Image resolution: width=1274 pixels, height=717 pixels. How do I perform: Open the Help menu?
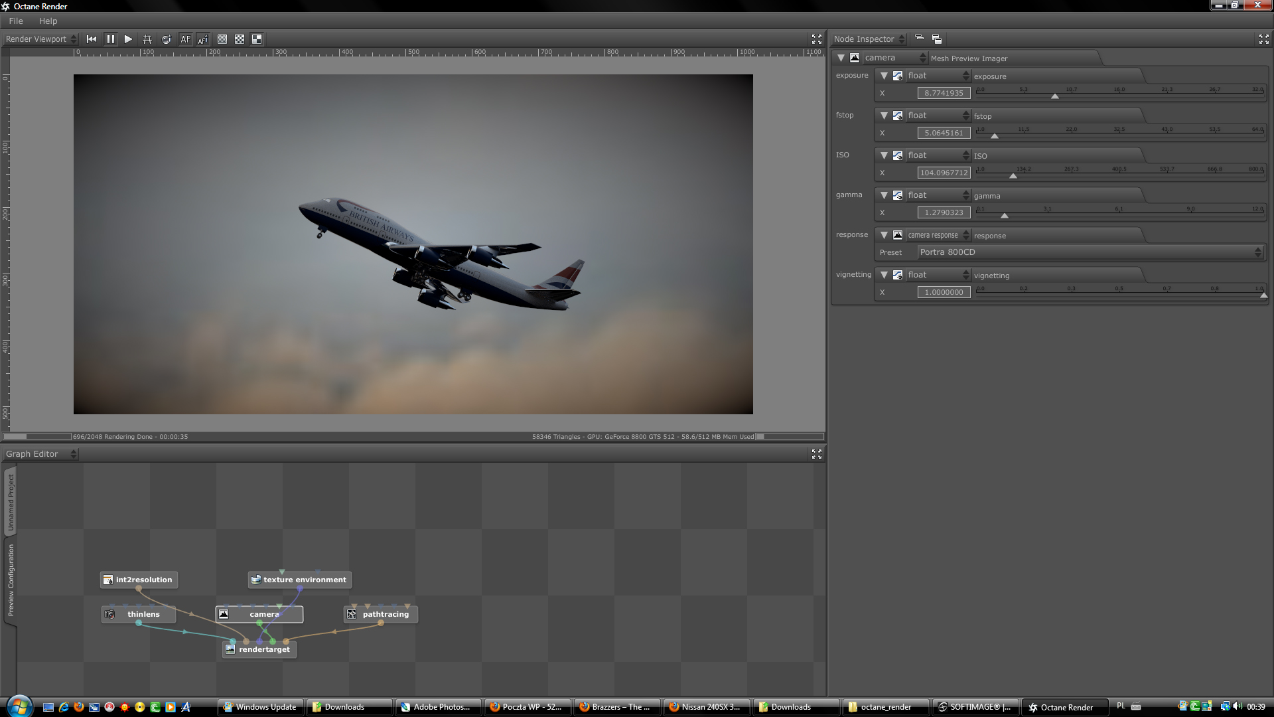click(x=48, y=21)
